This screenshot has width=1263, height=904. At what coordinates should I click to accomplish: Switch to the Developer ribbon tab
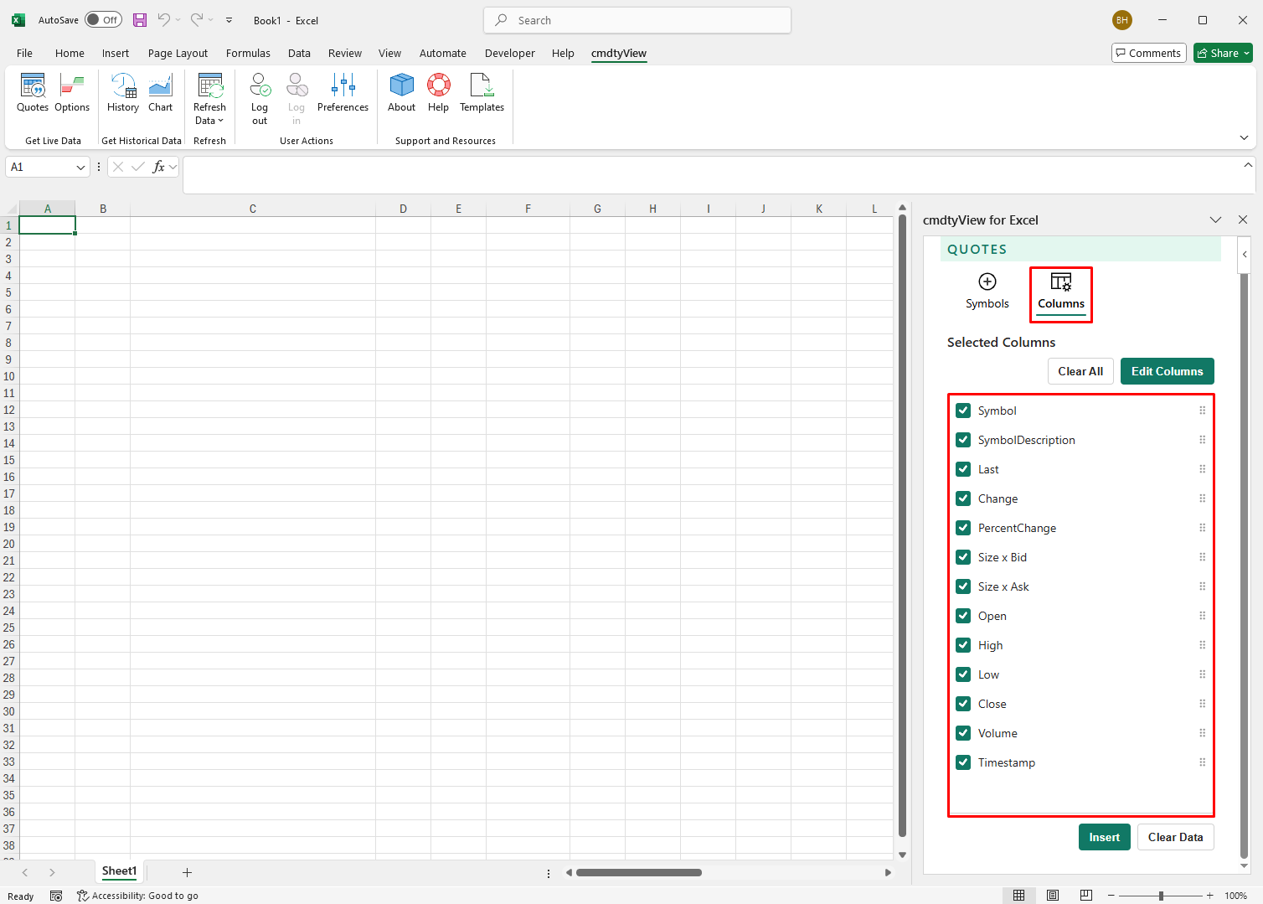coord(509,53)
